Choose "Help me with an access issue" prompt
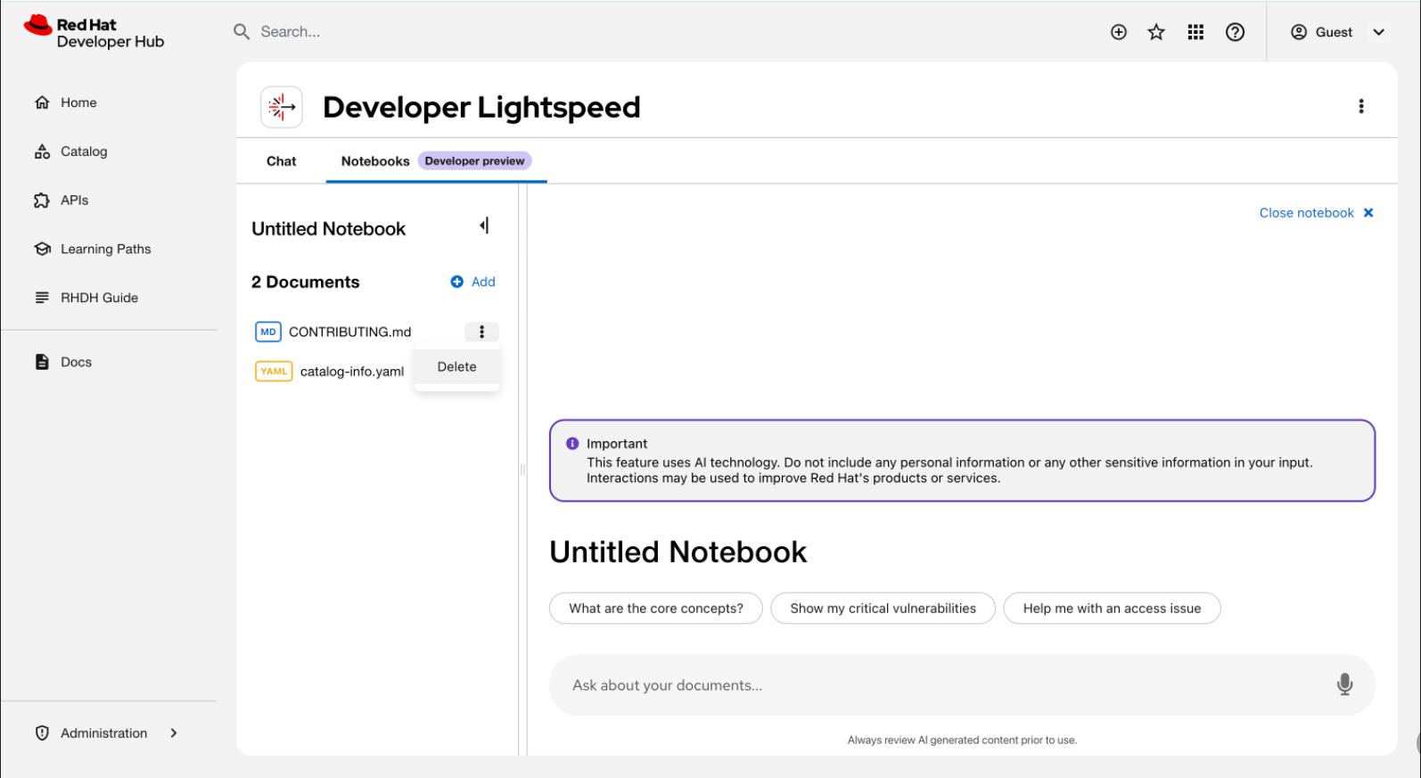 (1112, 609)
